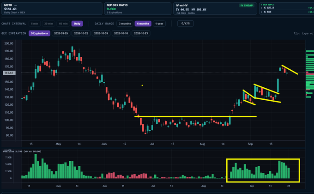Click the Sep label on price chart axis
The image size is (314, 194).
pyautogui.click(x=250, y=144)
